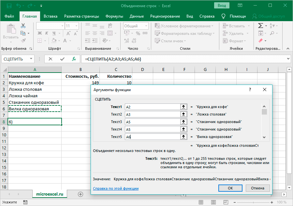Click the Fill down icon in editing group

click(x=260, y=34)
